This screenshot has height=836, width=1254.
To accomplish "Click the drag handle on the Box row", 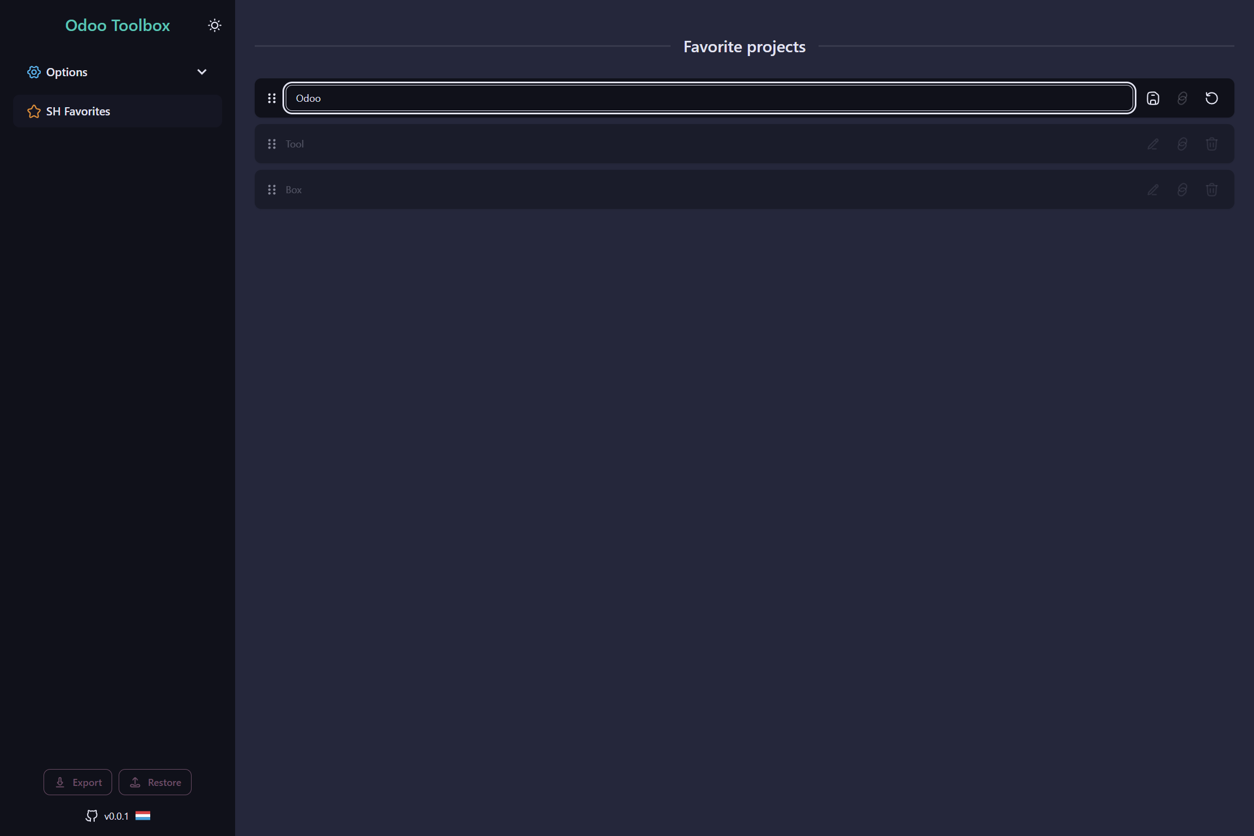I will tap(272, 189).
